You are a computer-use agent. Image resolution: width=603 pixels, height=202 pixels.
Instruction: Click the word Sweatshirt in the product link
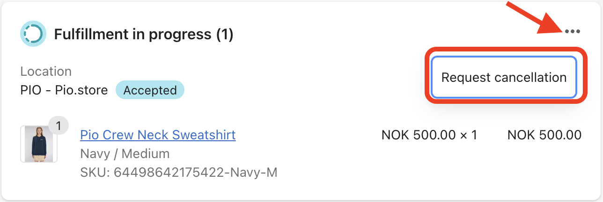coord(204,135)
